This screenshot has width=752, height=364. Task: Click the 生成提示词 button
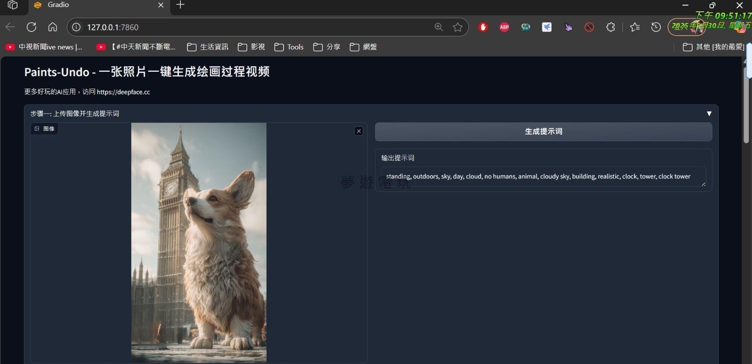pyautogui.click(x=543, y=132)
